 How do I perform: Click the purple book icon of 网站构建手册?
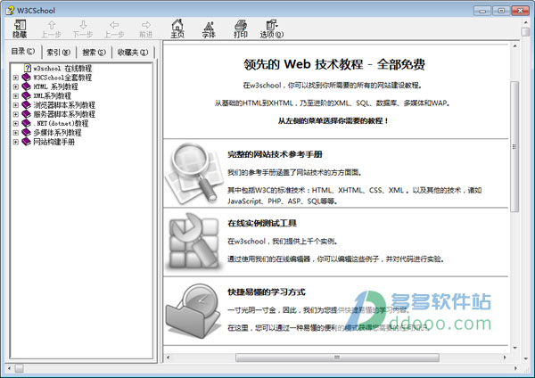[x=26, y=142]
